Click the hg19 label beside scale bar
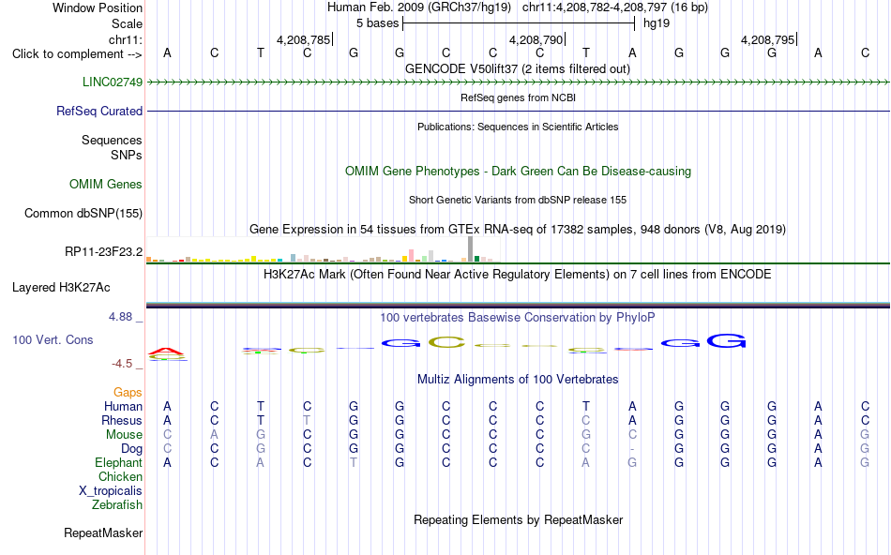The image size is (891, 555). [x=657, y=23]
